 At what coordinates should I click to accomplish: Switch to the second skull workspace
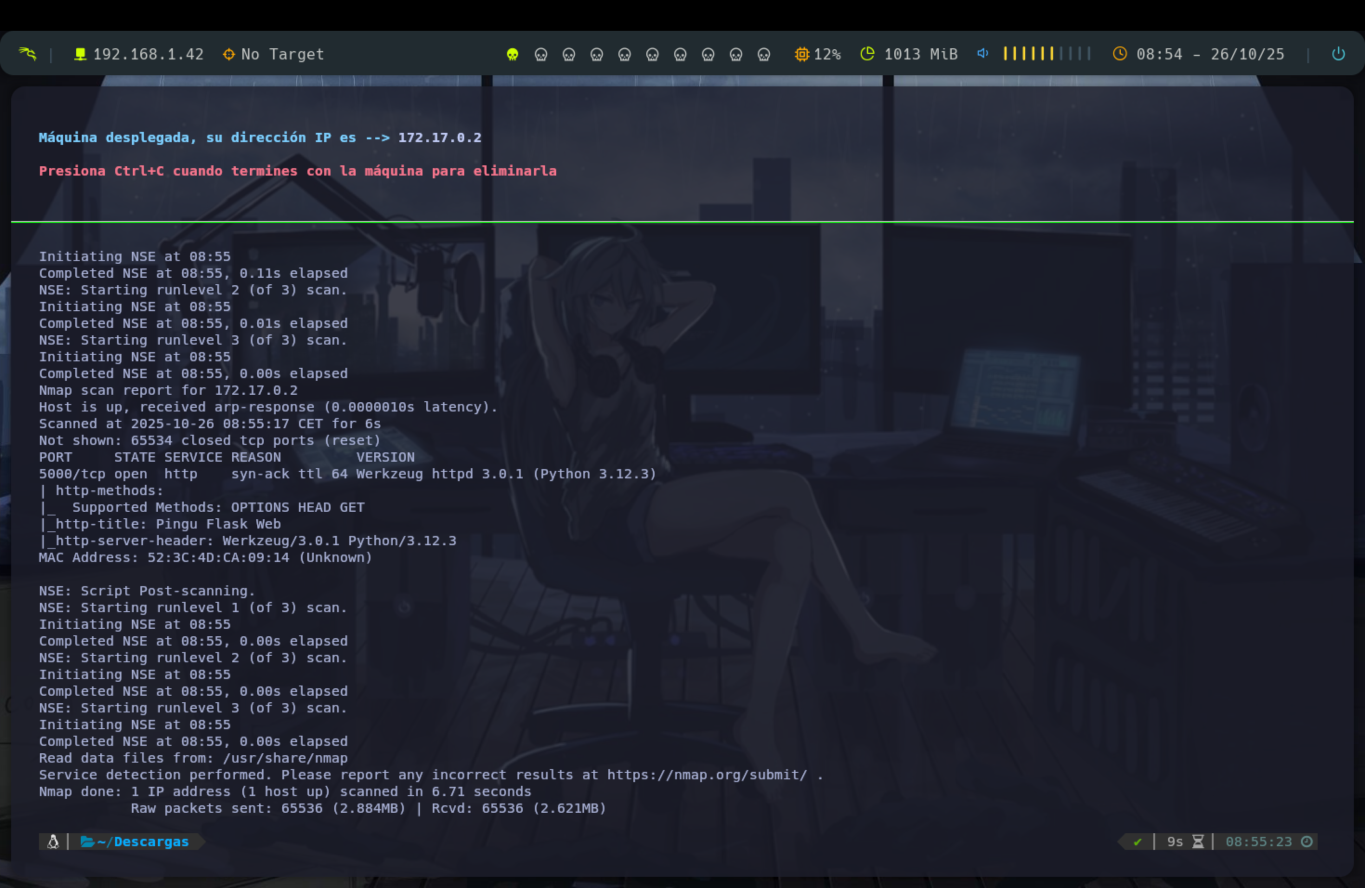pyautogui.click(x=540, y=54)
